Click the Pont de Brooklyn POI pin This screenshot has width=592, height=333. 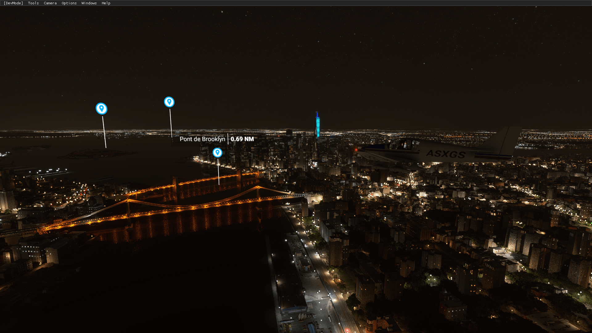217,152
